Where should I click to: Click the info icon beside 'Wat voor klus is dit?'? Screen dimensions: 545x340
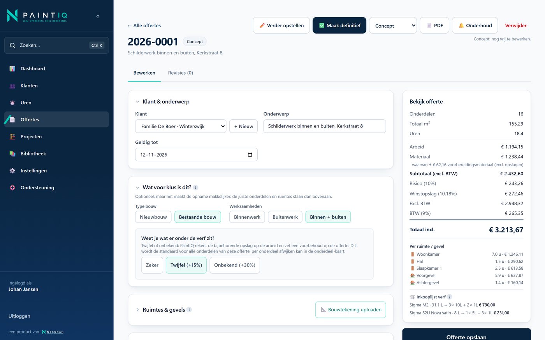(196, 188)
